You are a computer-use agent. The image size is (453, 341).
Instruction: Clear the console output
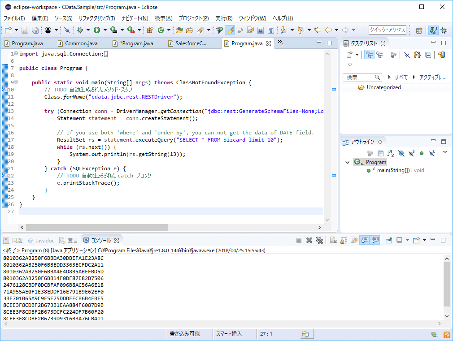click(333, 241)
